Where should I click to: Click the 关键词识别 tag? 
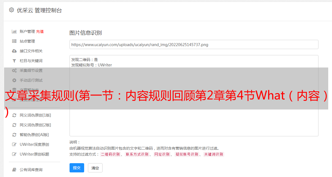pos(213,154)
